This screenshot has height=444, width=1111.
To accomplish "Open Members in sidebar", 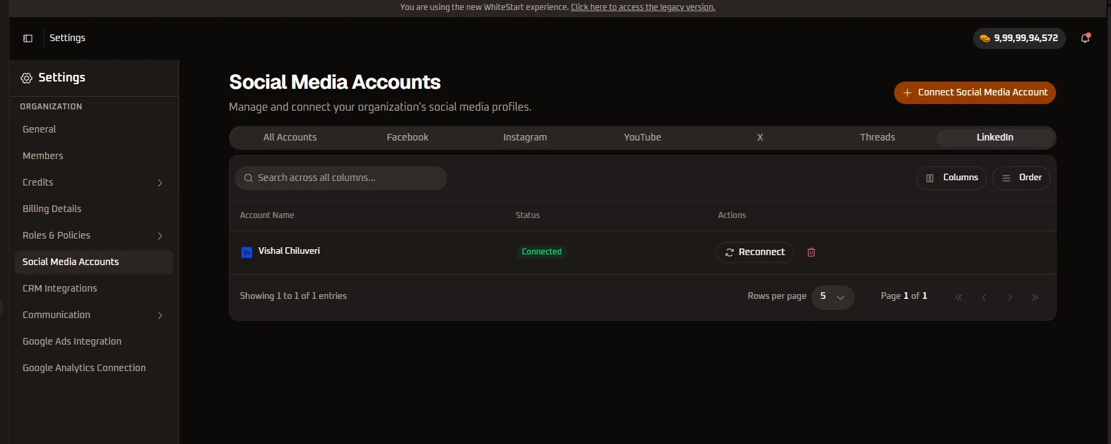I will click(94, 156).
